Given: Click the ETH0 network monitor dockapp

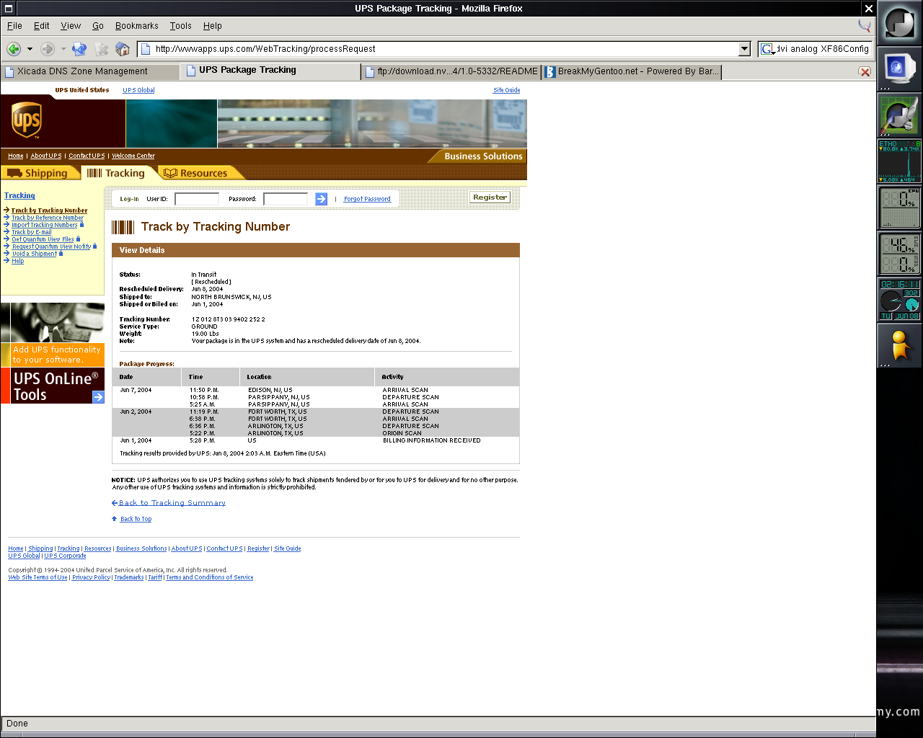Looking at the screenshot, I should [899, 162].
